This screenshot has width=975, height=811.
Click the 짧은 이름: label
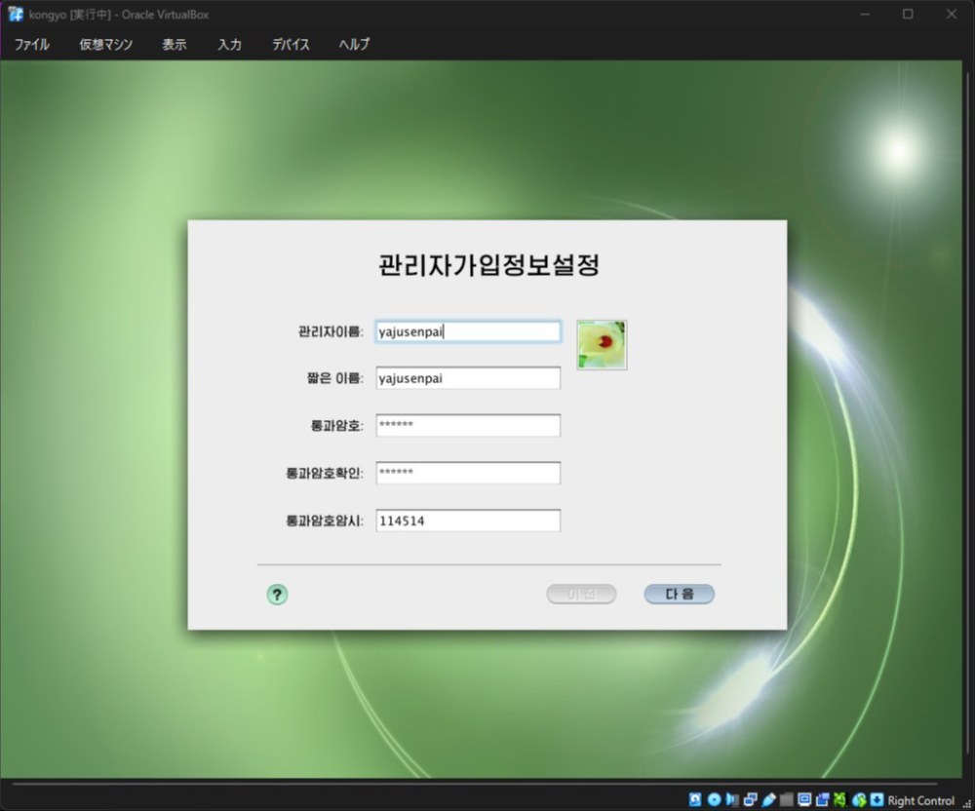tap(334, 378)
